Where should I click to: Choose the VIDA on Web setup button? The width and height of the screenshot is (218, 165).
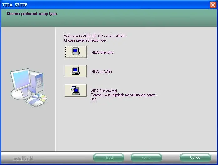click(x=75, y=71)
